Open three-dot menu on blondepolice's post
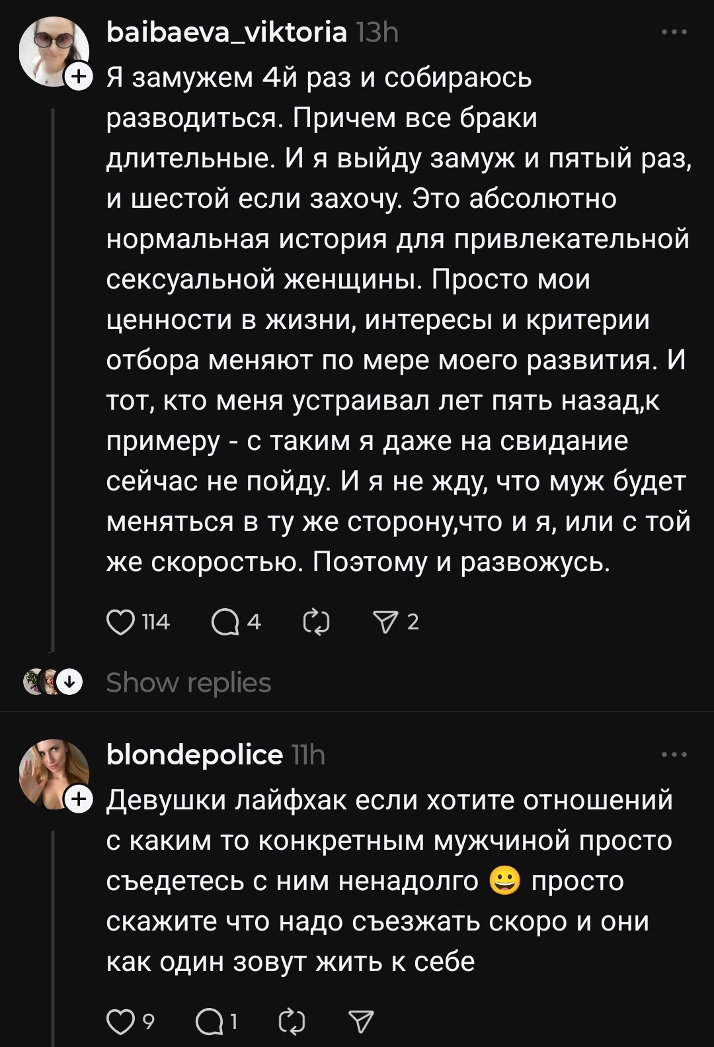714x1047 pixels. click(674, 754)
